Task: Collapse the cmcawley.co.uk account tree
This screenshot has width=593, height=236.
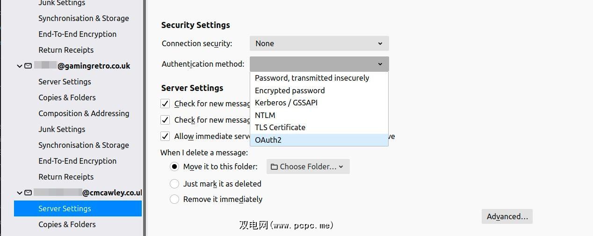Action: (20, 193)
